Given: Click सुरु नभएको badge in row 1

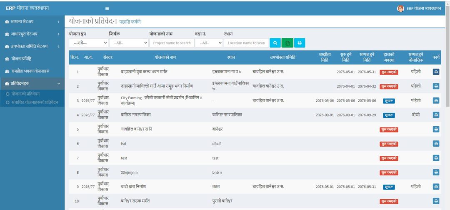Looking at the screenshot, I should [x=389, y=72].
